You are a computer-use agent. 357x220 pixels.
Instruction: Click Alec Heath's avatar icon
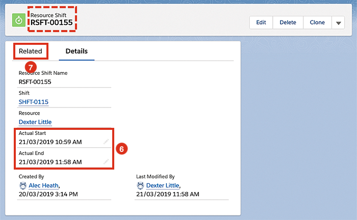click(x=22, y=186)
